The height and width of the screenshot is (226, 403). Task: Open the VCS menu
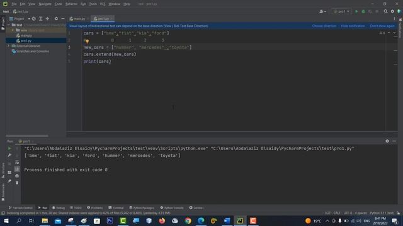point(103,4)
